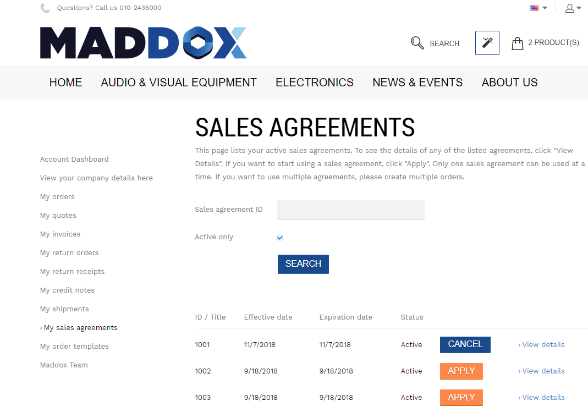Screen dimensions: 588x412
Task: Open the shopping bag cart icon
Action: (518, 43)
